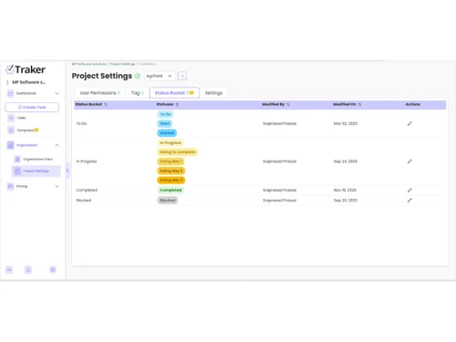Click the Going to complete status tag
Viewport: 456px width, 342px height.
(x=178, y=152)
